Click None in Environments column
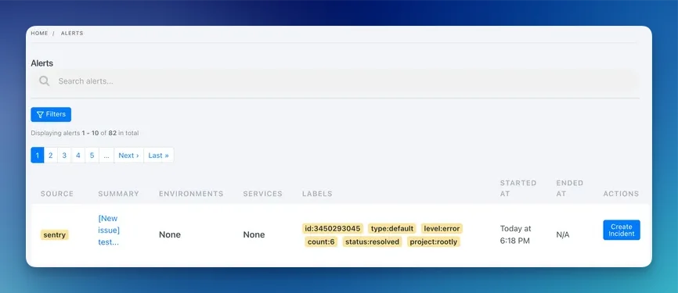This screenshot has height=293, width=678. point(169,234)
